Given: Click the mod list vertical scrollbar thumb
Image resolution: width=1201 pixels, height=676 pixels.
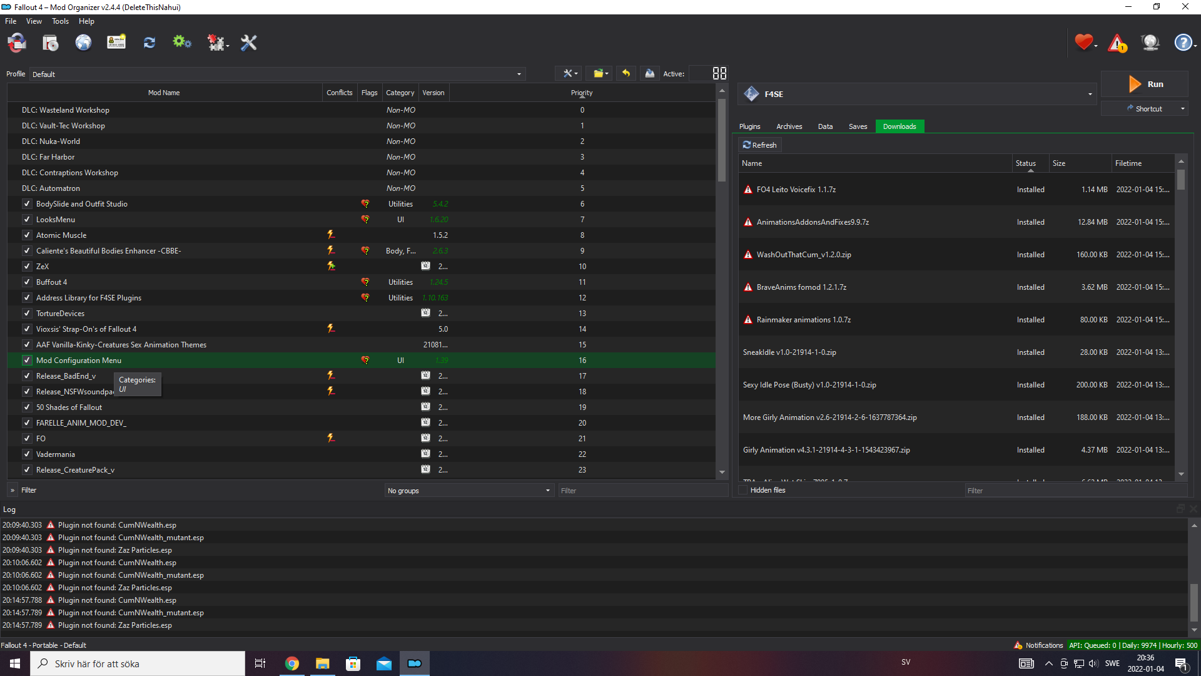Looking at the screenshot, I should coord(722,140).
